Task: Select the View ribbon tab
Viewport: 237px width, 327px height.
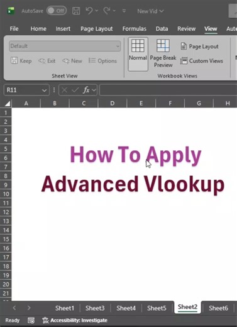Action: (211, 29)
